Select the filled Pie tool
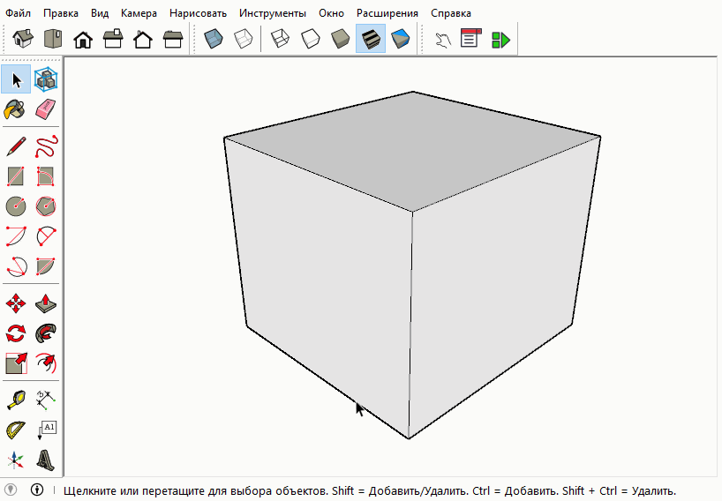The image size is (722, 501). tap(46, 265)
